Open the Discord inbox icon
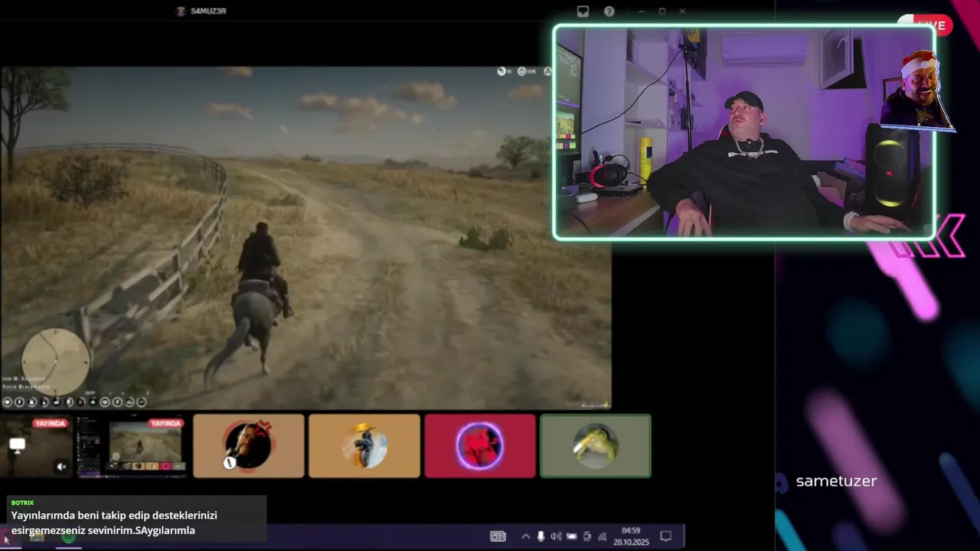This screenshot has width=980, height=551. (583, 11)
